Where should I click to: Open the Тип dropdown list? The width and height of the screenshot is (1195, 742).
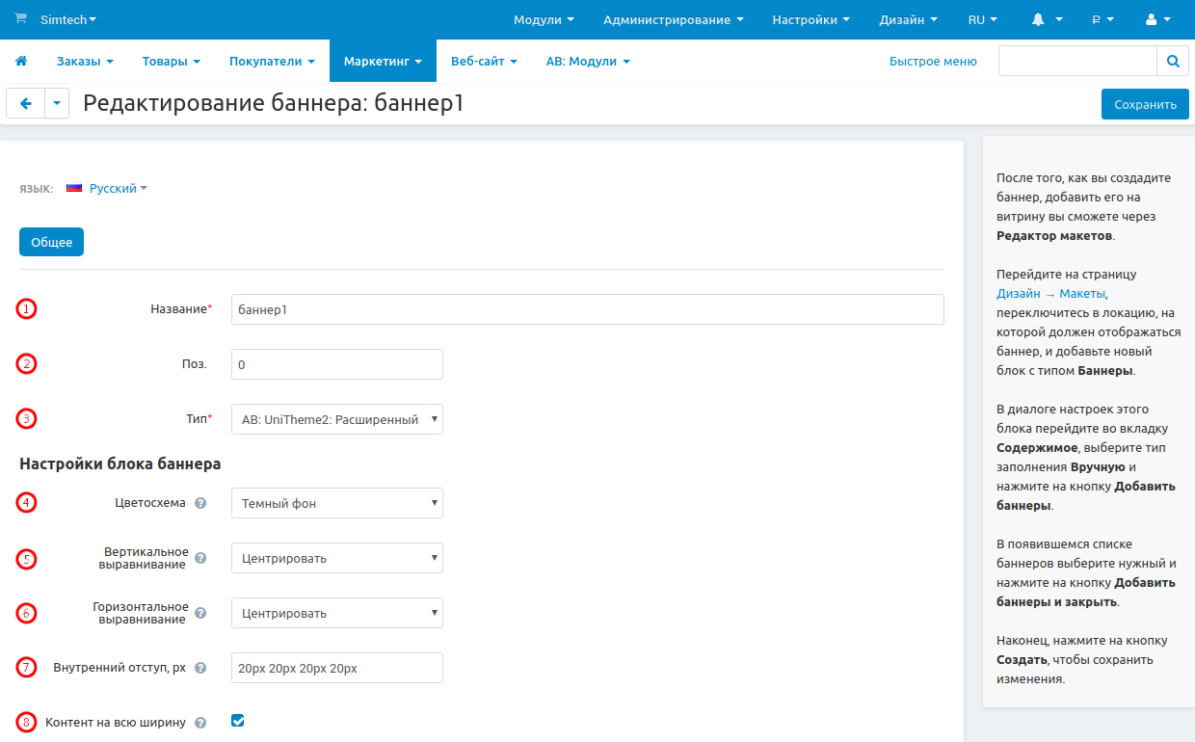(337, 419)
